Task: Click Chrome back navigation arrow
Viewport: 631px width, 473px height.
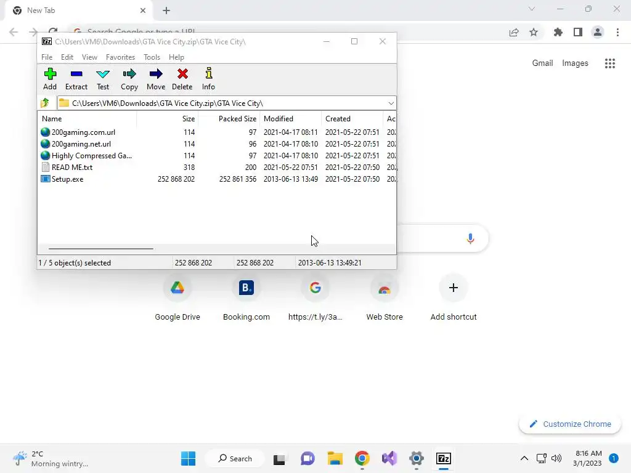Action: (14, 32)
